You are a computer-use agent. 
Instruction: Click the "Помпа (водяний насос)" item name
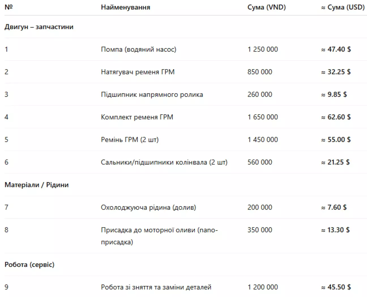[138, 49]
